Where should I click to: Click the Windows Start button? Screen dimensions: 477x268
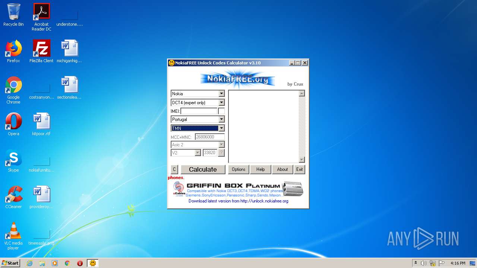(x=10, y=263)
